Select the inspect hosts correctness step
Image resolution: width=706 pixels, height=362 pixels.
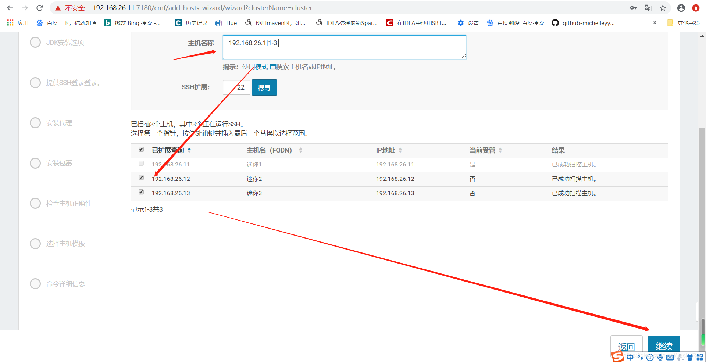click(x=35, y=203)
